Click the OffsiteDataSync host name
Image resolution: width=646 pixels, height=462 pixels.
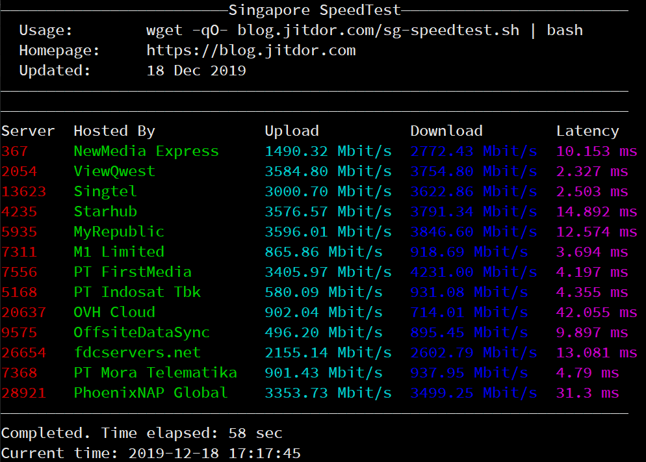[x=142, y=333]
